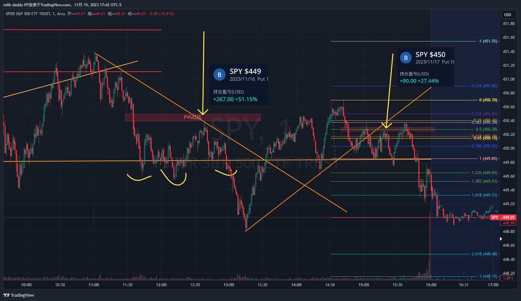Click the yellow arrowhead above the FVG zone

[203, 113]
